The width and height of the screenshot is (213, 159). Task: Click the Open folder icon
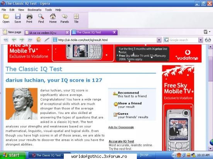6,17
